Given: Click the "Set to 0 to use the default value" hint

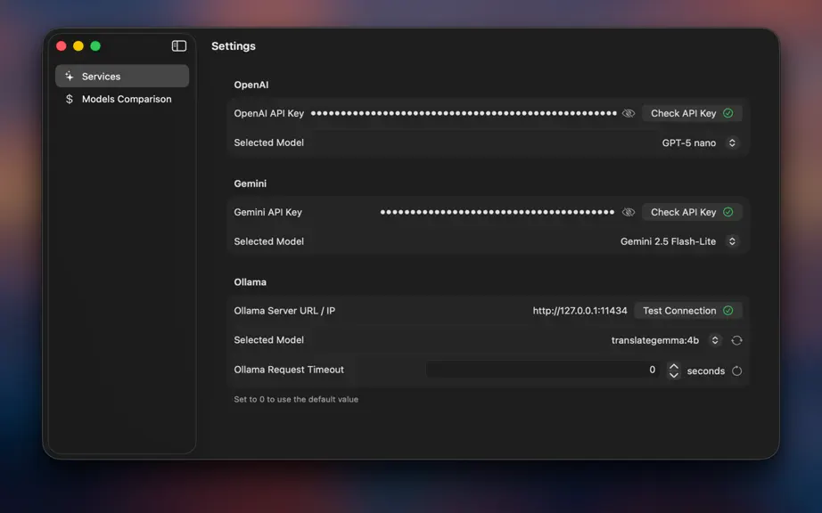Looking at the screenshot, I should tap(296, 399).
